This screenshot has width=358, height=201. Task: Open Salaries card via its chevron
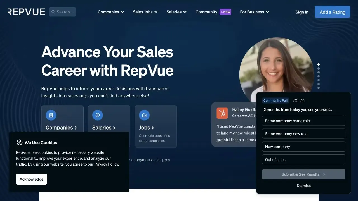[114, 128]
